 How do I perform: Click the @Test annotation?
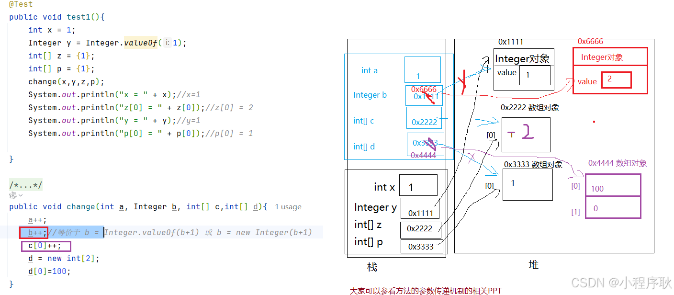click(21, 4)
